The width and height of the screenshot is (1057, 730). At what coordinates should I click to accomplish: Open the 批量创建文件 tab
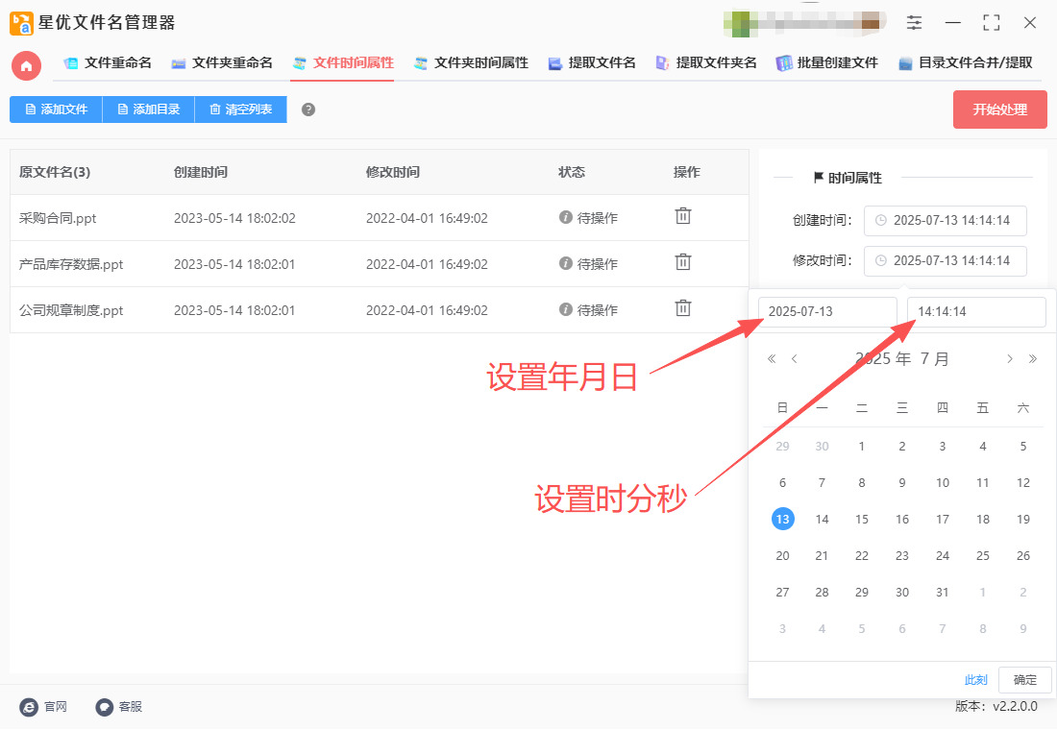click(826, 63)
